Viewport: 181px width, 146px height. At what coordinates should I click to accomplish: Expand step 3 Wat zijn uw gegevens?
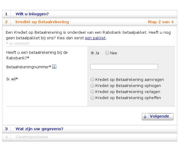coord(39,129)
